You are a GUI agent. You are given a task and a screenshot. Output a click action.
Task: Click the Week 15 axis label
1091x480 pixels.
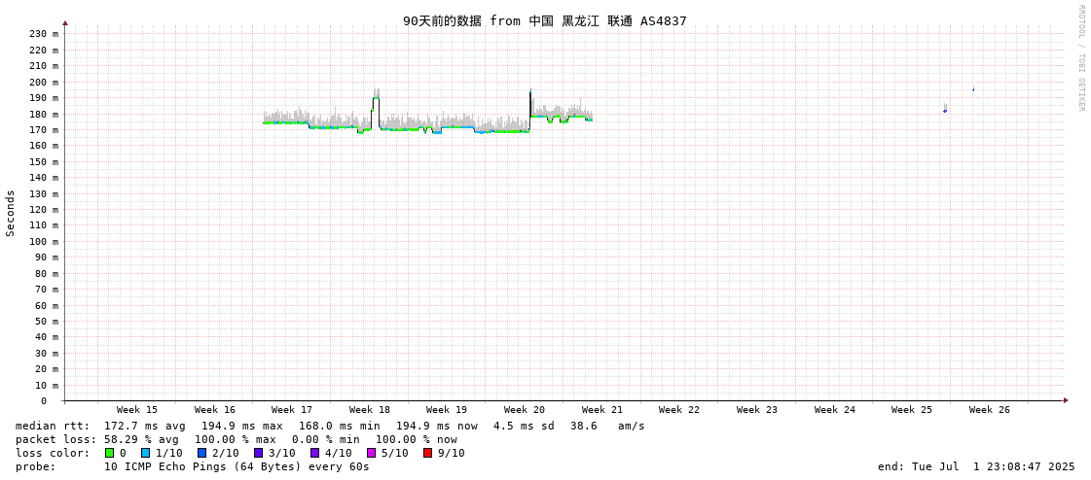tap(137, 410)
